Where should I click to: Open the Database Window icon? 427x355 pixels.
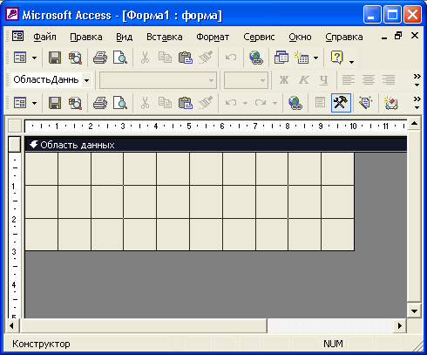281,58
